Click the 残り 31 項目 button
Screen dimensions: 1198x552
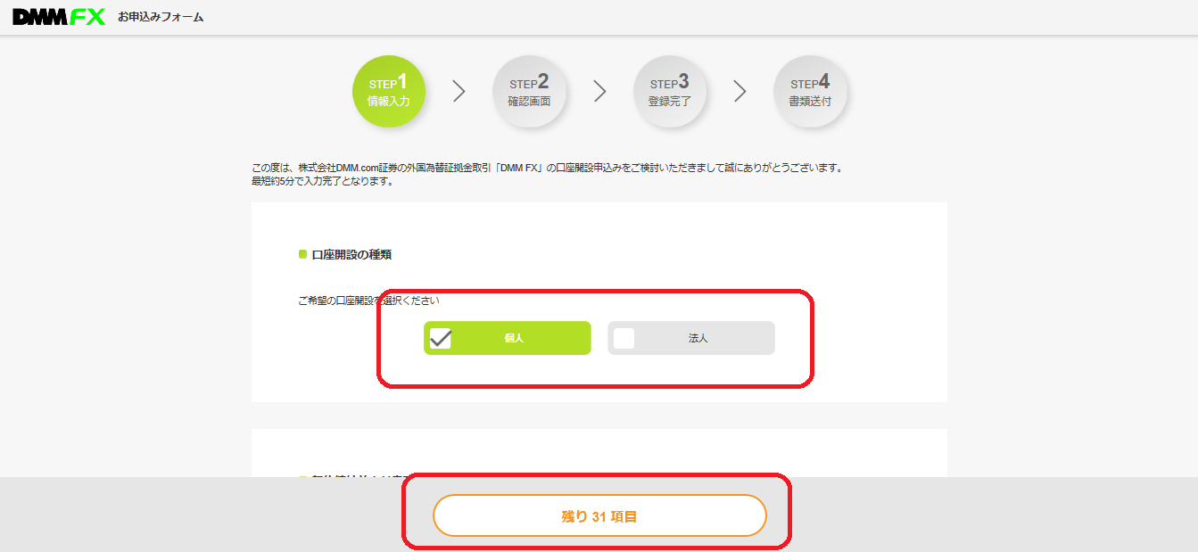pyautogui.click(x=599, y=515)
